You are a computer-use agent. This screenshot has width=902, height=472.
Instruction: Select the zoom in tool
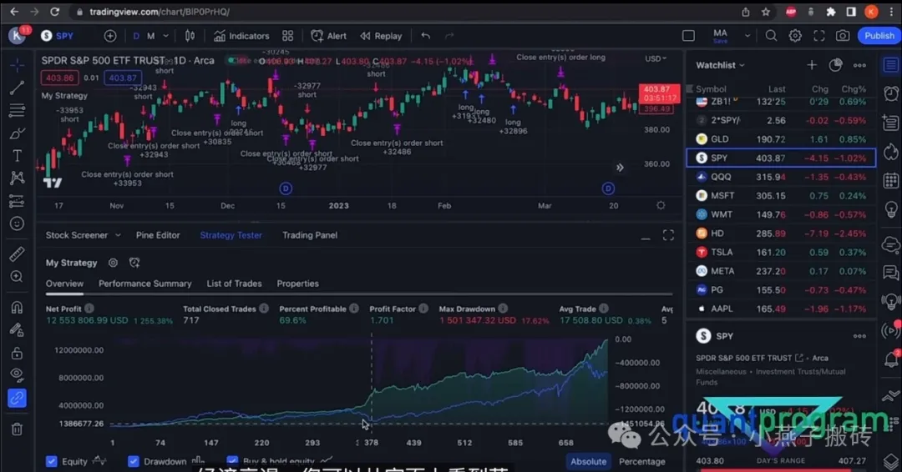tap(17, 276)
